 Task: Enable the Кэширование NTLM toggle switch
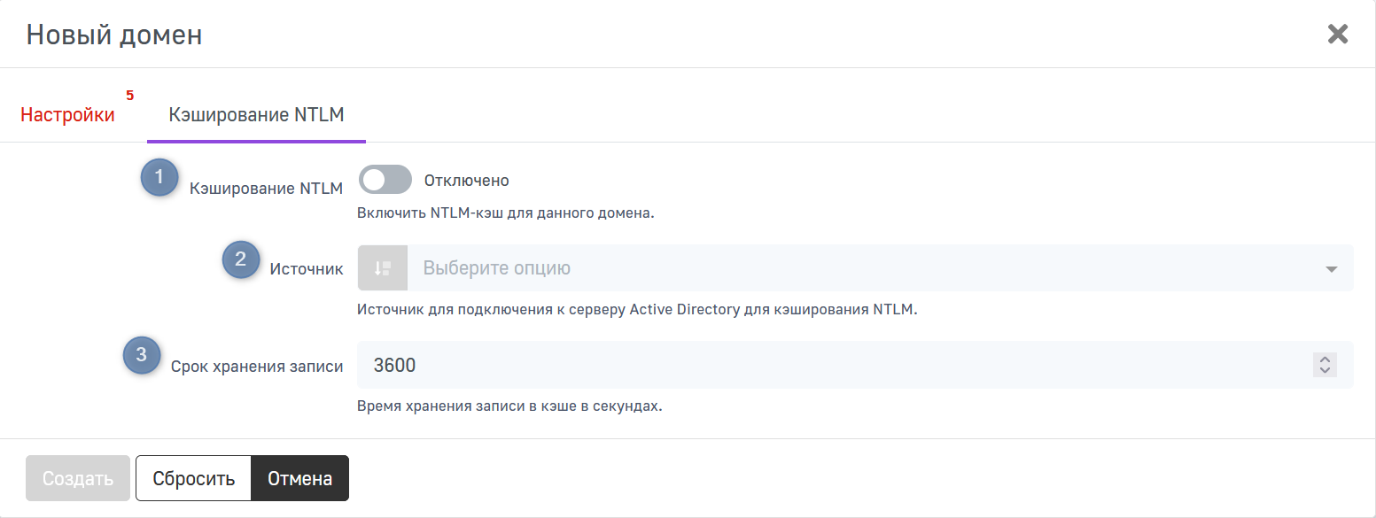point(385,180)
